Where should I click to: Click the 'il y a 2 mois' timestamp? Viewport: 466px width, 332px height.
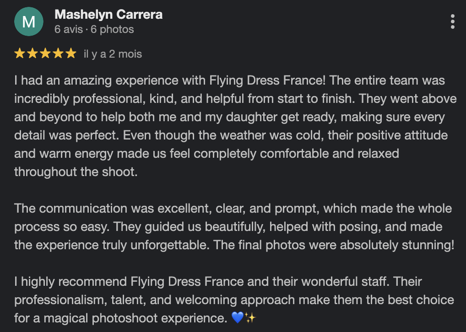click(x=113, y=54)
